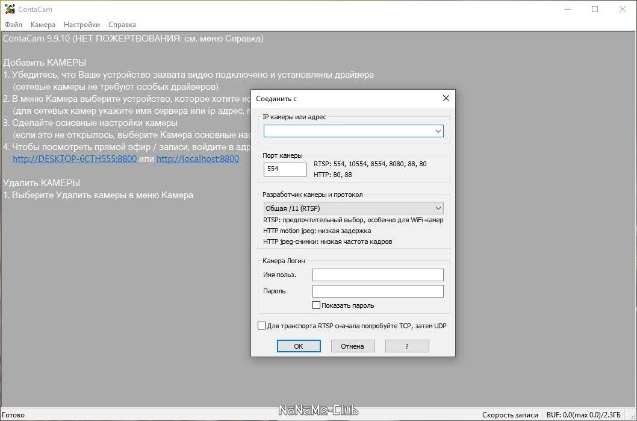The image size is (637, 421).
Task: Click the Имя польз. input field
Action: tap(378, 275)
